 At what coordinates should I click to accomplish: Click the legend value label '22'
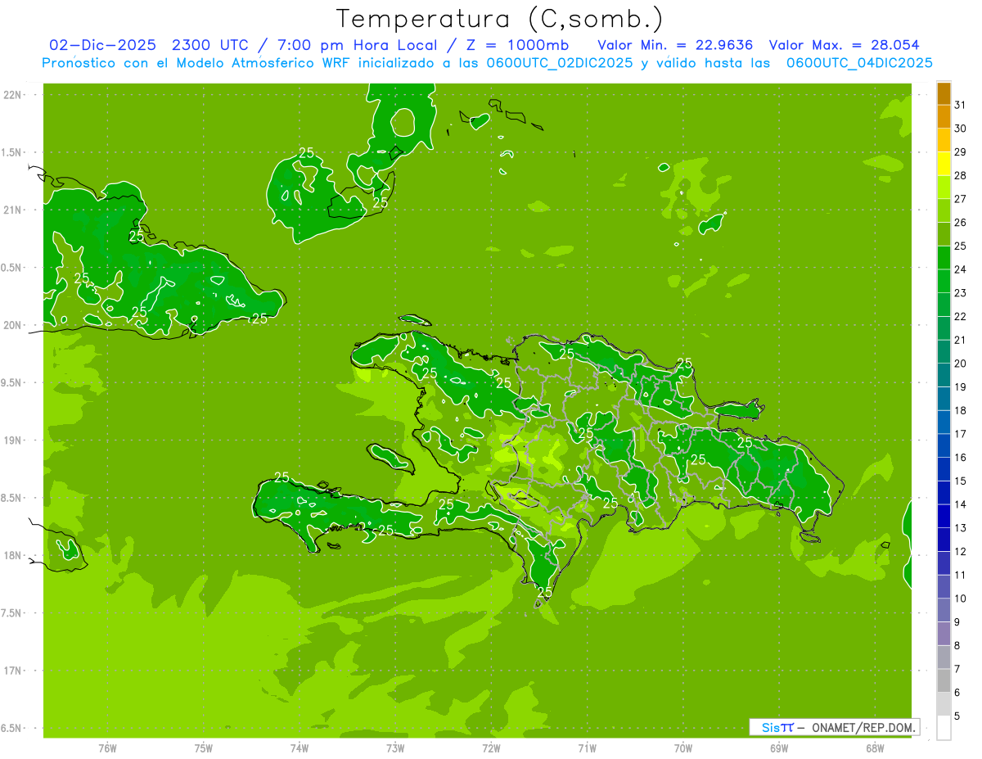click(x=960, y=316)
